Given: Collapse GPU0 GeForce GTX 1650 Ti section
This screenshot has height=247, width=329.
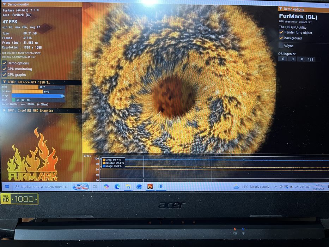Looking at the screenshot, I should tap(4, 82).
